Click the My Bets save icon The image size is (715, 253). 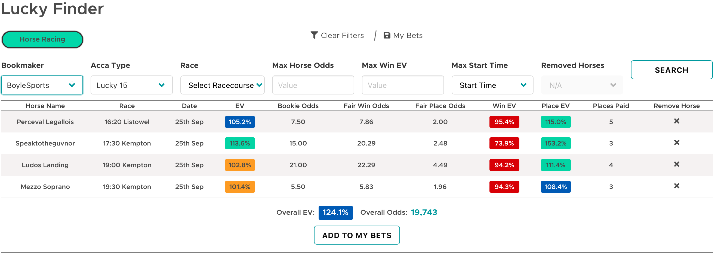coord(387,35)
